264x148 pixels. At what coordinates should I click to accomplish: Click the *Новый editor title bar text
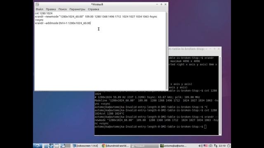(x=97, y=5)
